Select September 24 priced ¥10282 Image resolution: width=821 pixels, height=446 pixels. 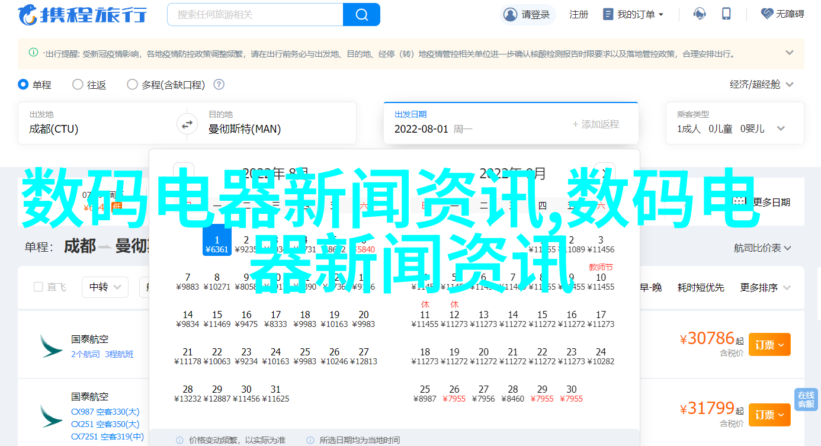(x=601, y=356)
